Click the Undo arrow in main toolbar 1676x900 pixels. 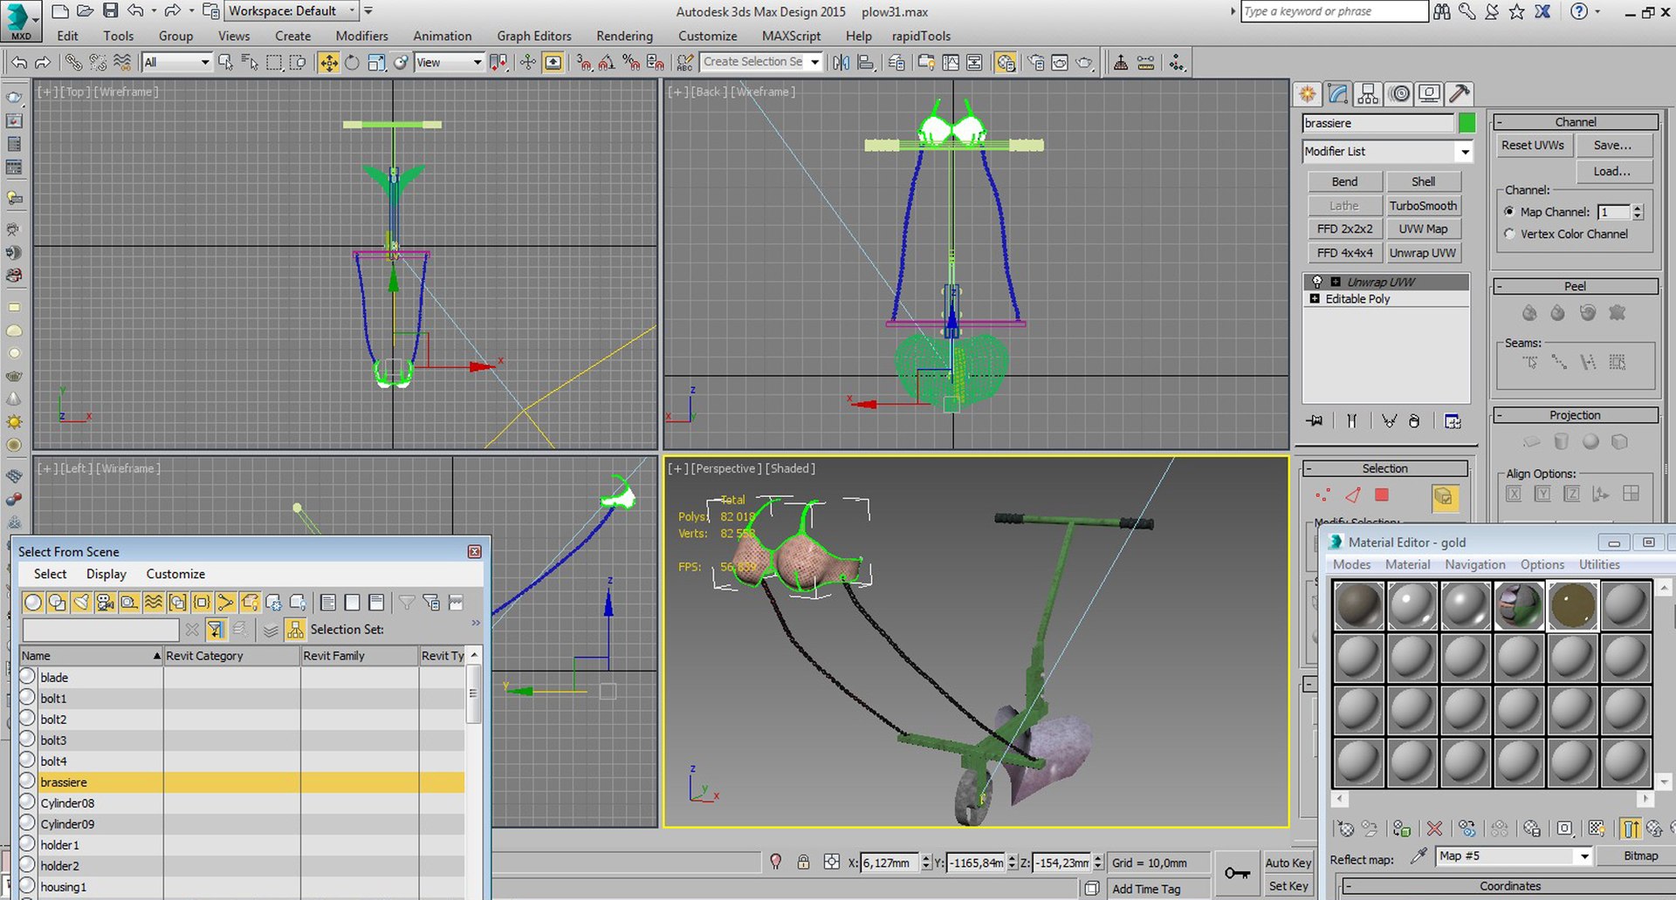point(18,63)
